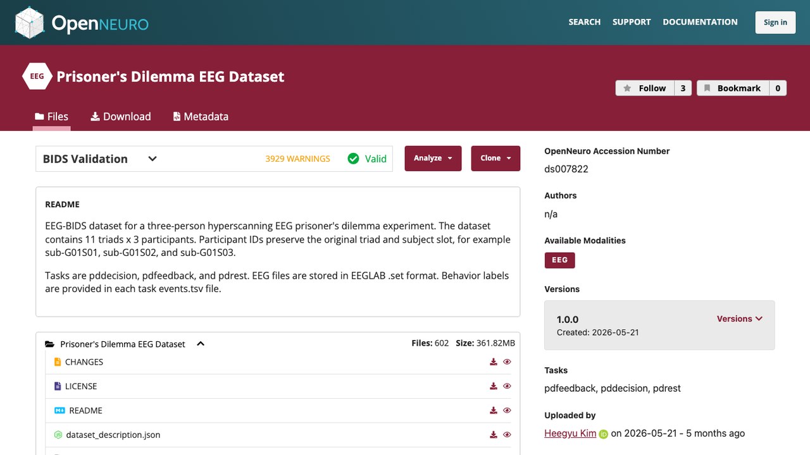Viewport: 810px width, 455px height.
Task: Open the Analyze dropdown
Action: 433,159
